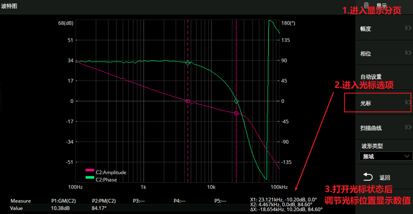Click diamond phase marker at 0° crossing
Viewport: 413px width, 214px height.
coord(236,101)
